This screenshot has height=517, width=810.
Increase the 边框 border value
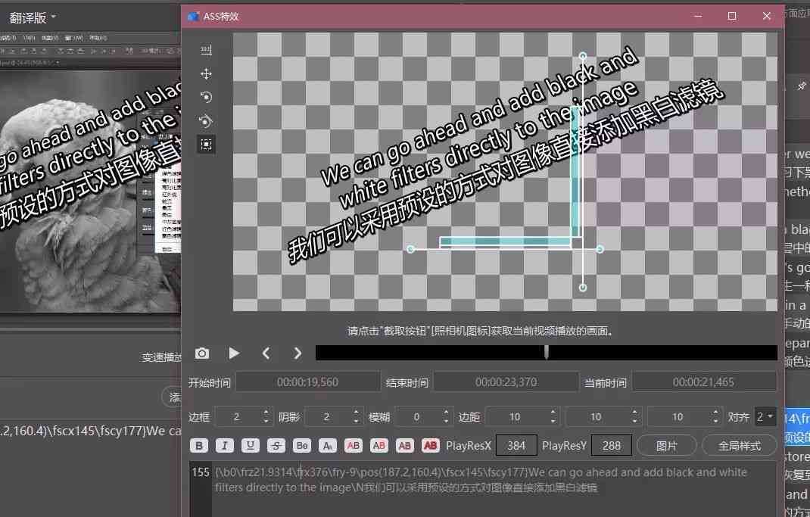[x=266, y=413]
